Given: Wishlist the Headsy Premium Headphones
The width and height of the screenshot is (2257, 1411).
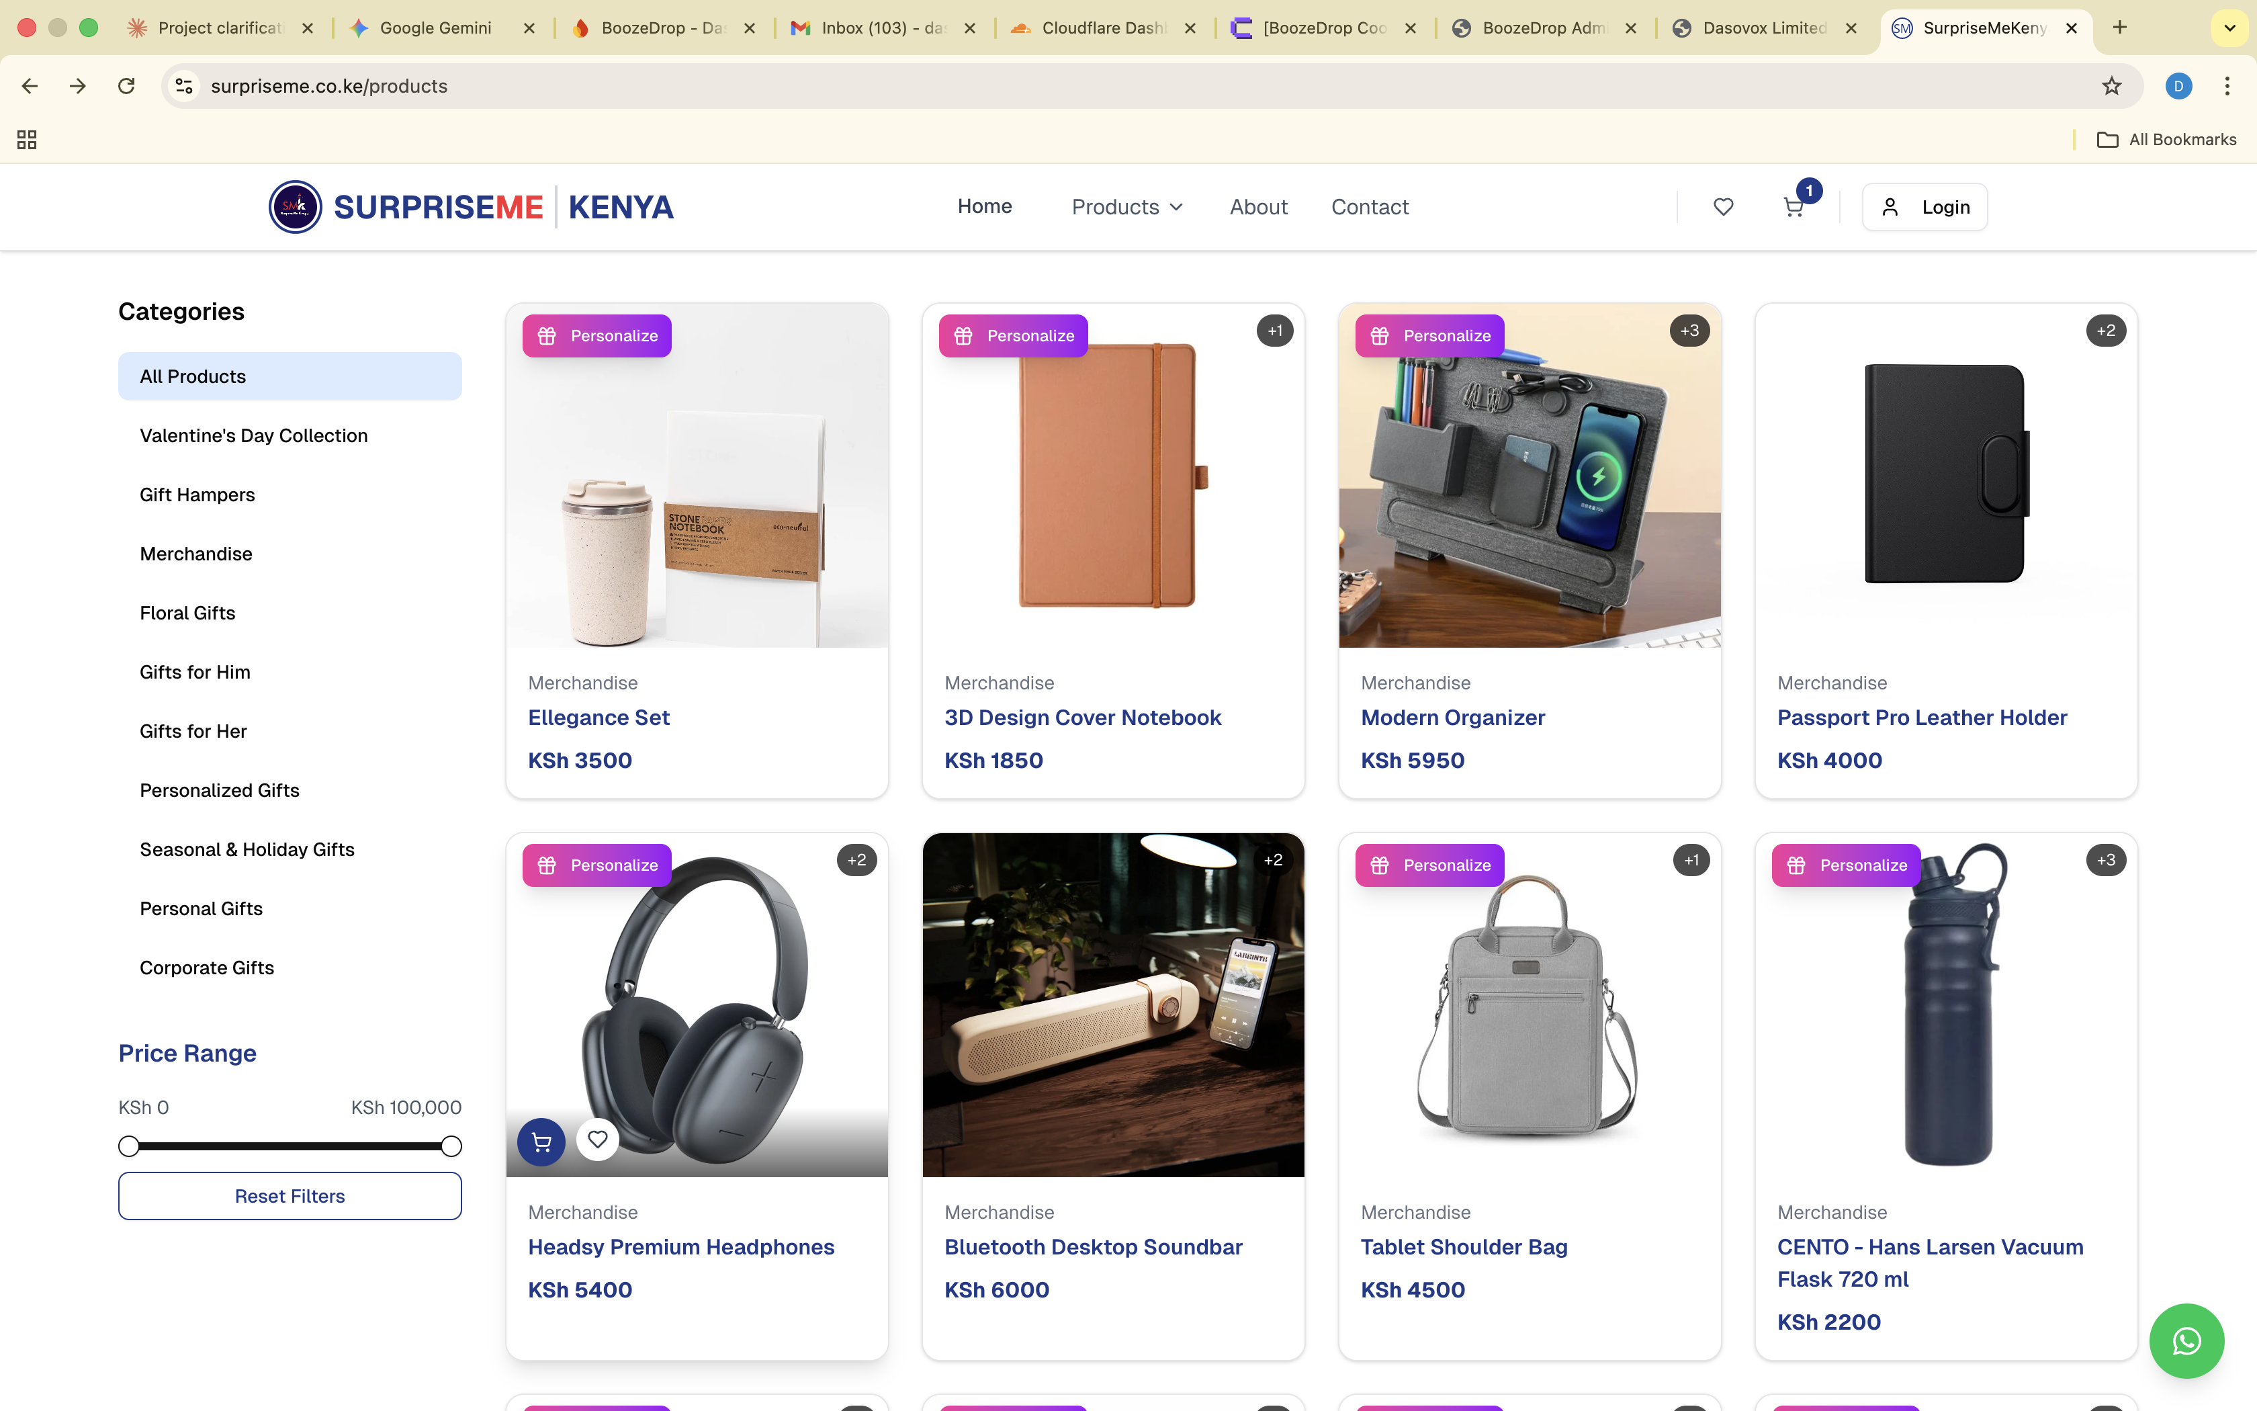Looking at the screenshot, I should click(x=598, y=1140).
